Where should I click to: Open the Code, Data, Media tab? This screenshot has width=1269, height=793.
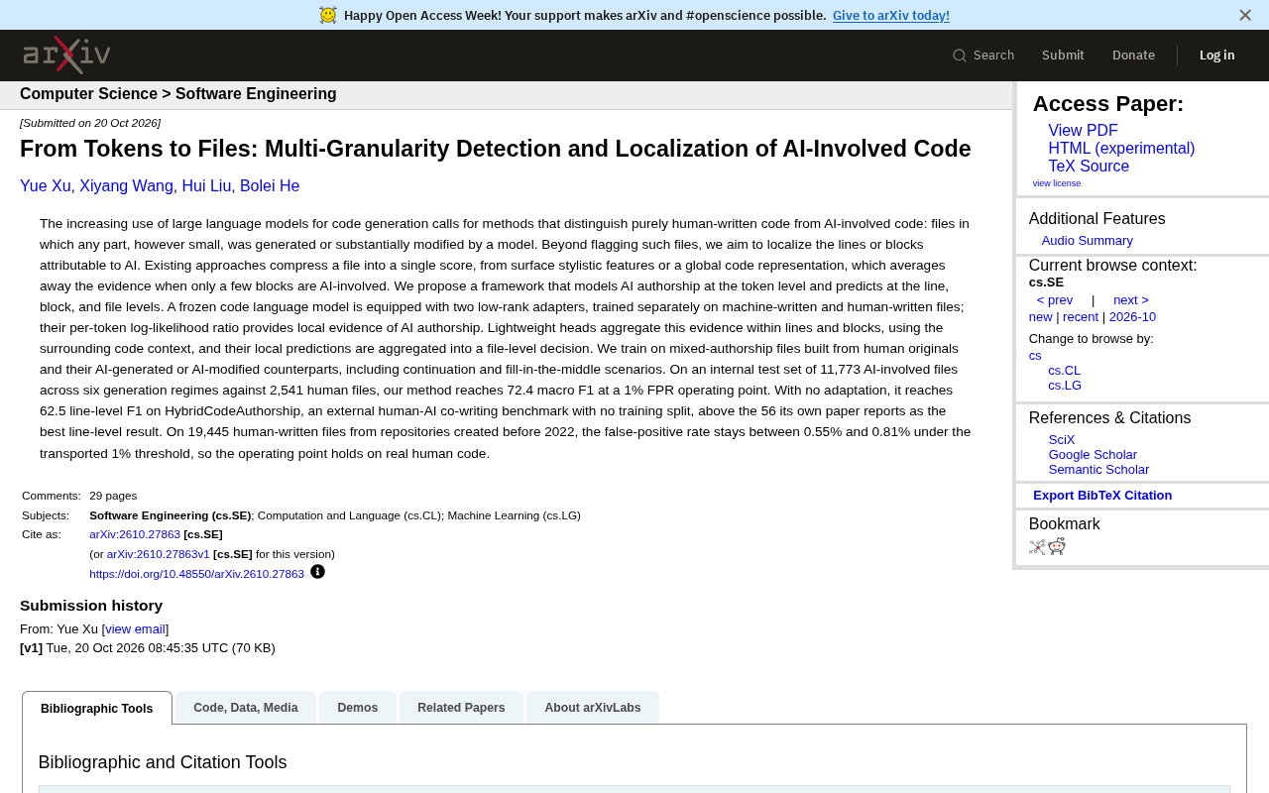pos(246,708)
